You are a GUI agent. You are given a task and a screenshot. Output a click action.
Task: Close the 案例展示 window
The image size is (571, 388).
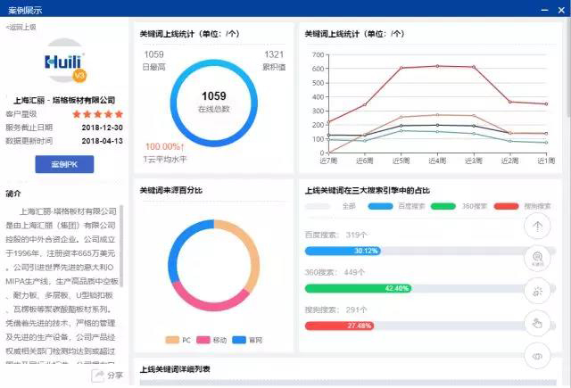[x=559, y=9]
